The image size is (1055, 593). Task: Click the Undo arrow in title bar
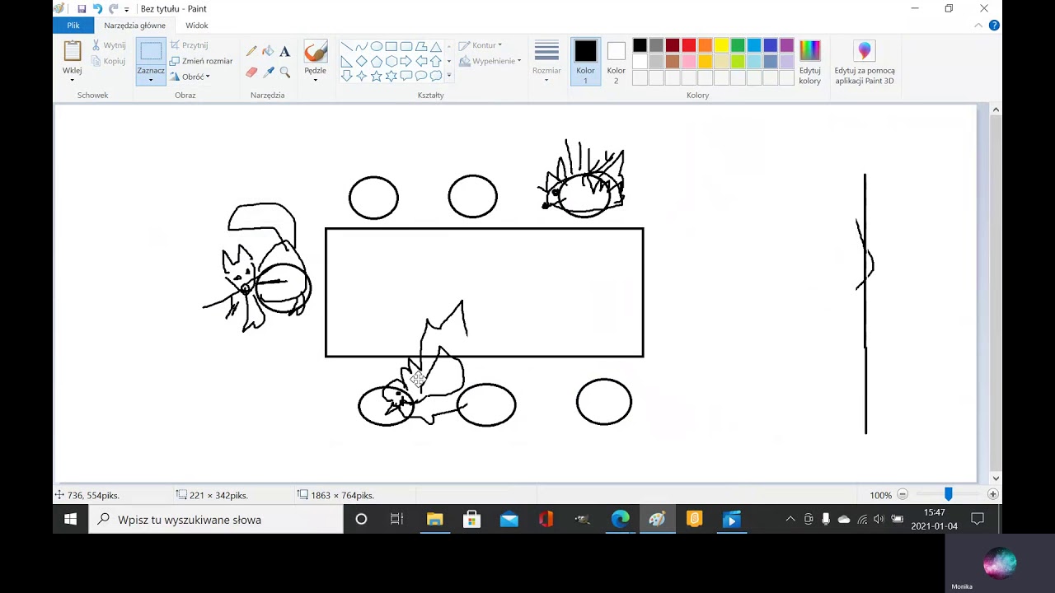click(x=97, y=9)
